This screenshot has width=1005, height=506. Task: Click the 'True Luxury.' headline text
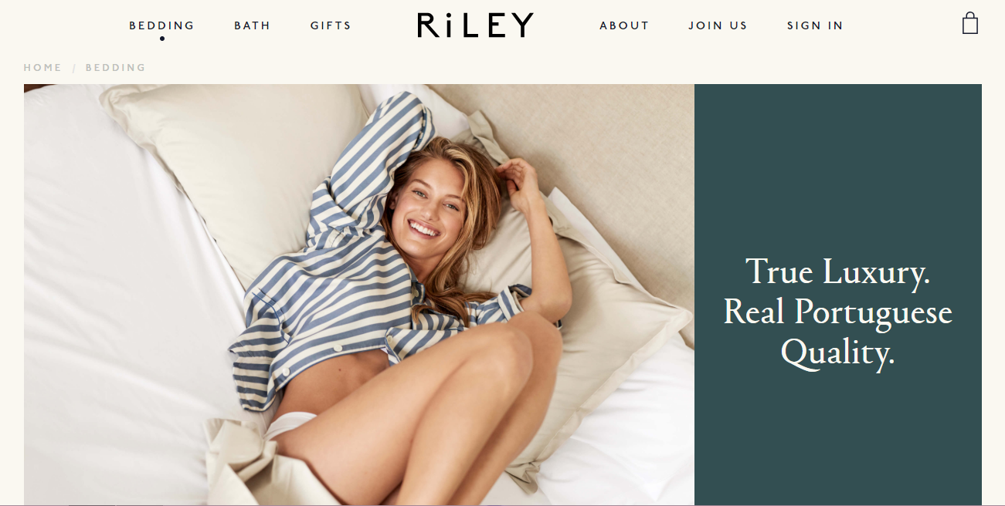837,272
